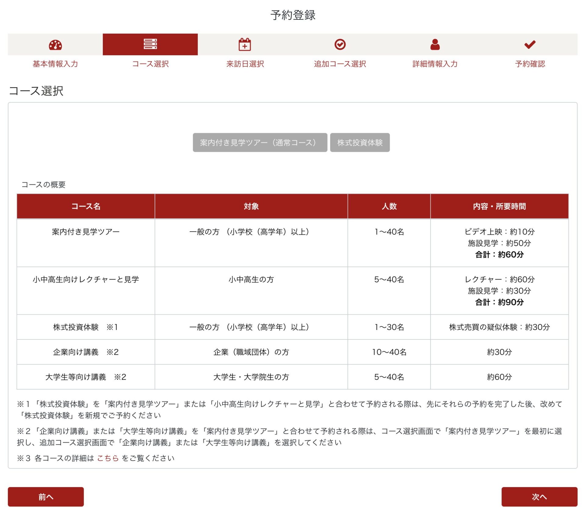
Task: Click the circled checkmark icon for 追加コース選択
Action: [x=340, y=44]
